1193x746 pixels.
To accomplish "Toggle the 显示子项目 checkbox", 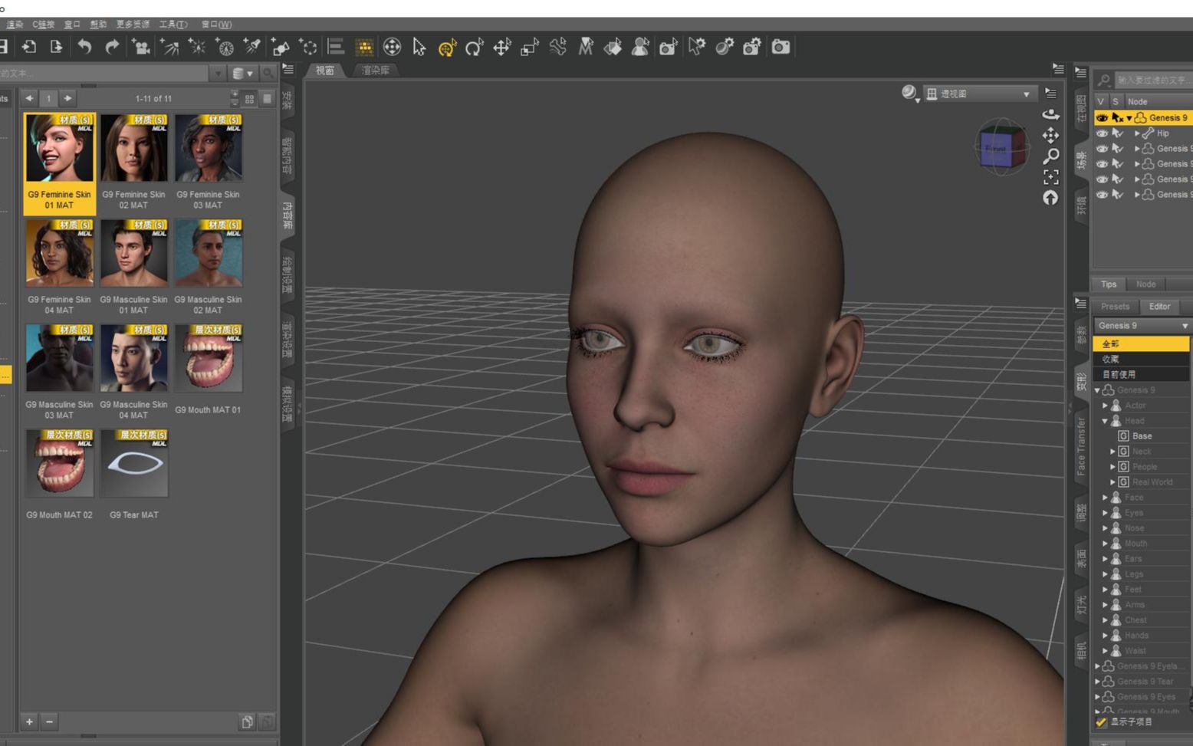I will pos(1101,722).
